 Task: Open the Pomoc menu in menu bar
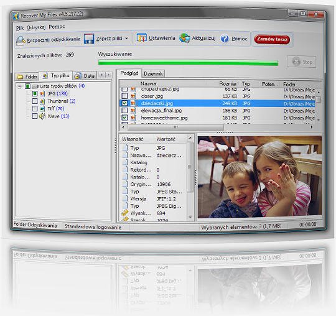point(57,27)
